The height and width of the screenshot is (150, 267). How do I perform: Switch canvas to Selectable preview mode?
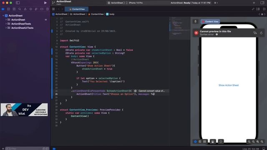tap(200, 142)
